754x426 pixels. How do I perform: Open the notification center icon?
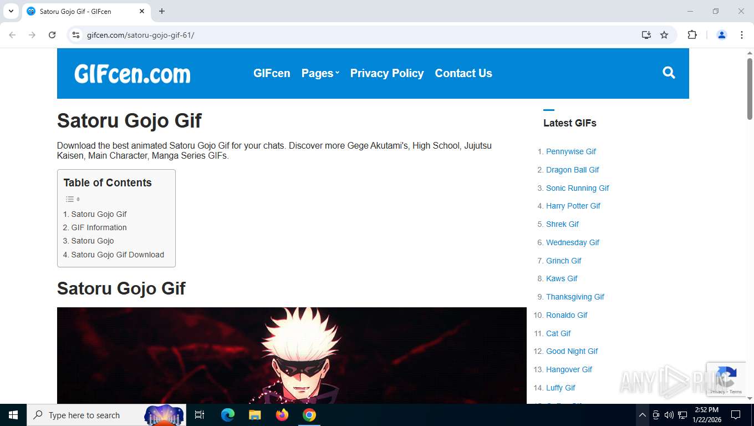736,415
